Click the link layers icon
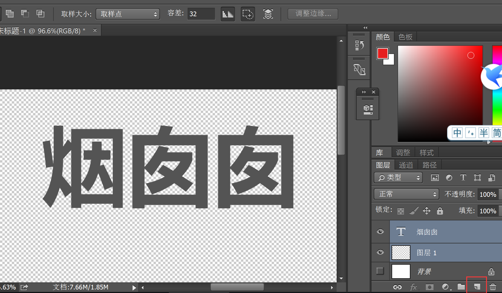Viewport: 502px width, 293px height. (397, 287)
